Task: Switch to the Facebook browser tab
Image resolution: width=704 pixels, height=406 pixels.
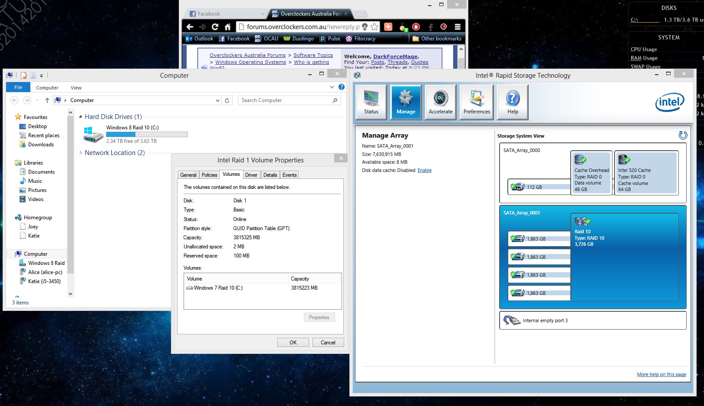Action: pyautogui.click(x=226, y=14)
